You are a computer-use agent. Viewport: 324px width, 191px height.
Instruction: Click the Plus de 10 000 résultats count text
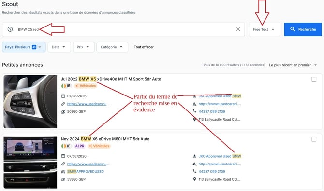coord(235,65)
